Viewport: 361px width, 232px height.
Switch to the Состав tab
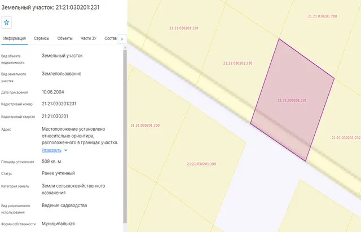111,38
